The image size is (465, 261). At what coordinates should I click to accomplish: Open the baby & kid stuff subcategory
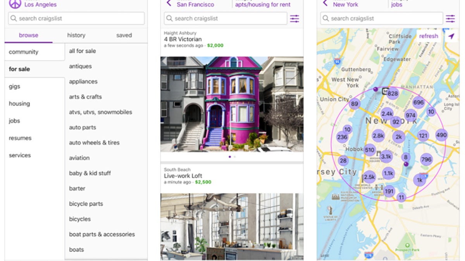coord(106,173)
